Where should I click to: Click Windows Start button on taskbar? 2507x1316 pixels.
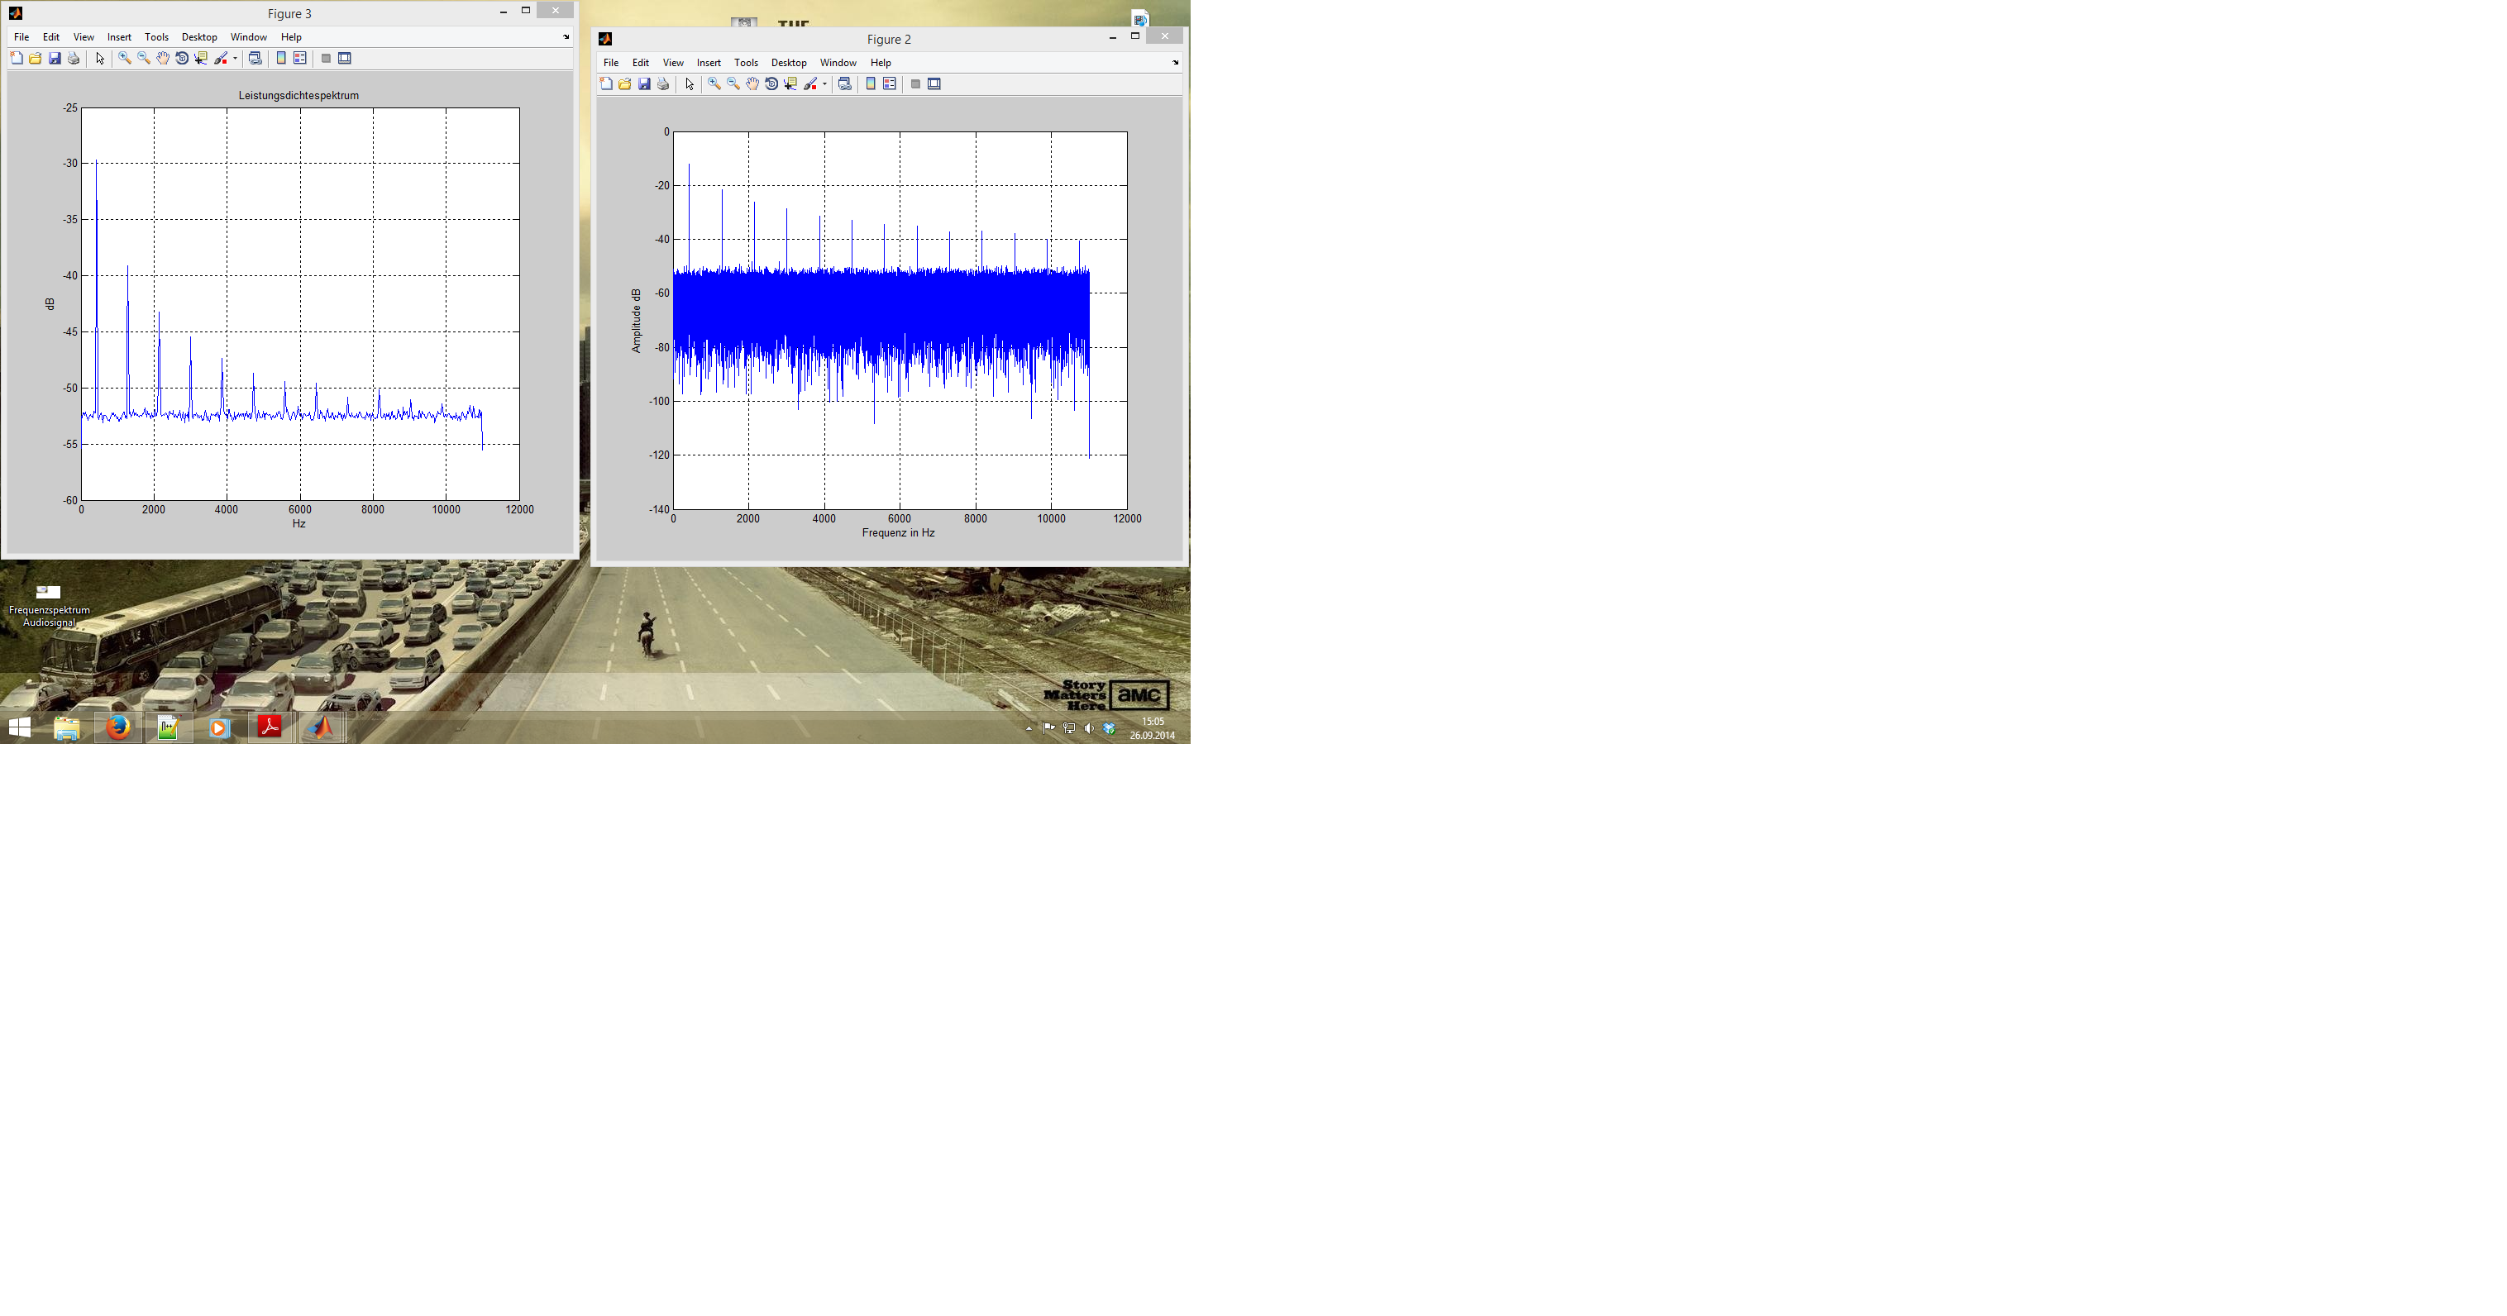pyautogui.click(x=20, y=727)
